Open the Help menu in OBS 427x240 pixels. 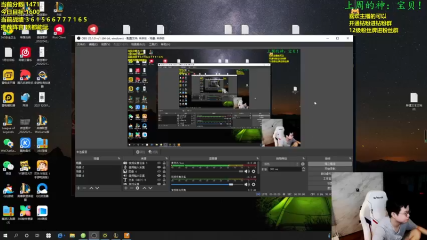click(x=165, y=44)
